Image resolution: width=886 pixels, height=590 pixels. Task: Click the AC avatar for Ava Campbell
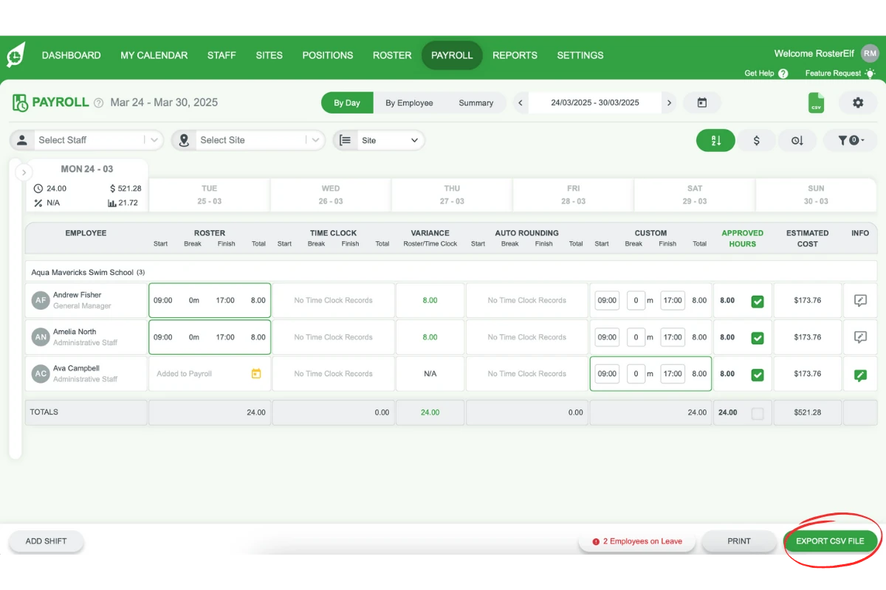(x=41, y=374)
